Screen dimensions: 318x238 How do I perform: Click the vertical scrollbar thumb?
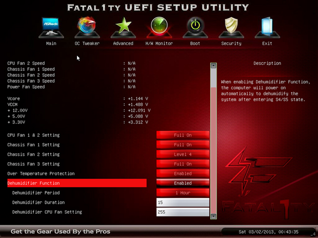click(213, 150)
